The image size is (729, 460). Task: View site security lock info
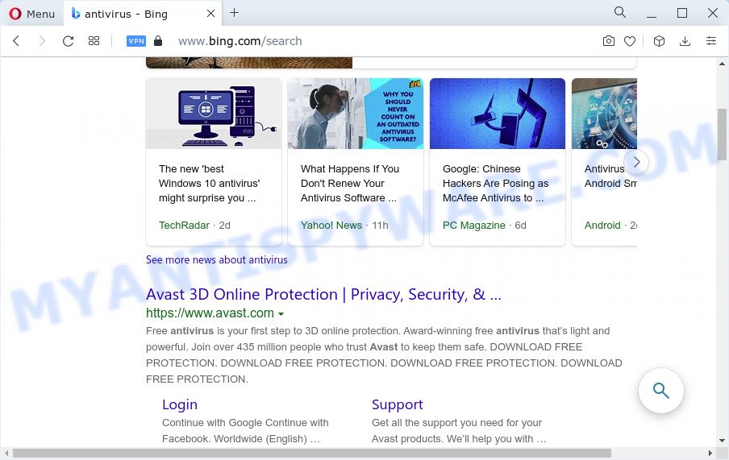[158, 41]
